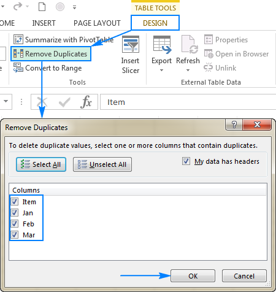Click the new blank document icon
The width and height of the screenshot is (276, 292).
[42, 7]
